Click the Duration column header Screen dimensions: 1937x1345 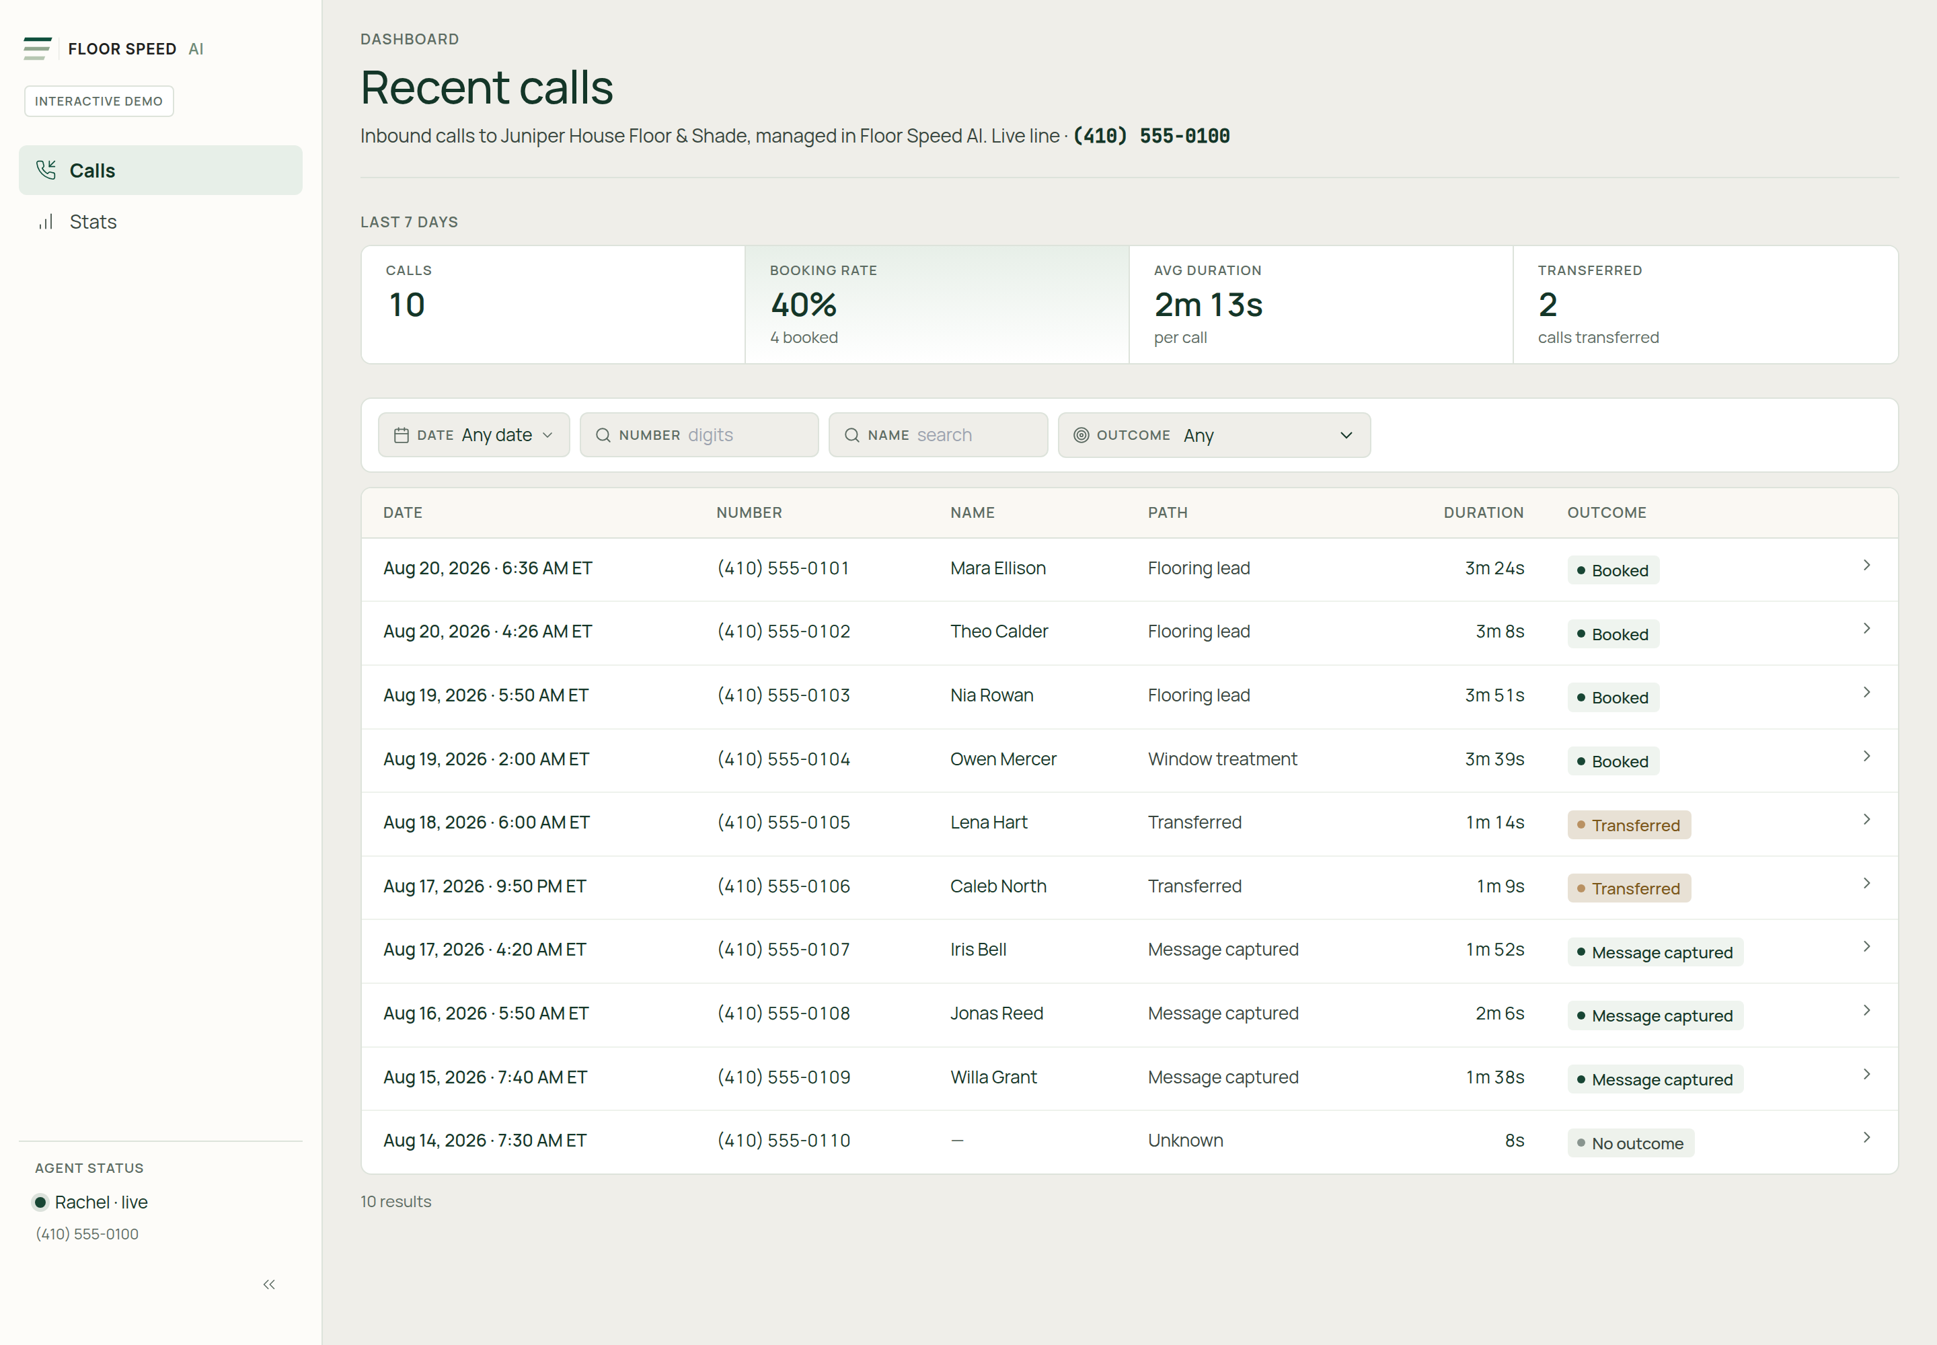coord(1484,512)
